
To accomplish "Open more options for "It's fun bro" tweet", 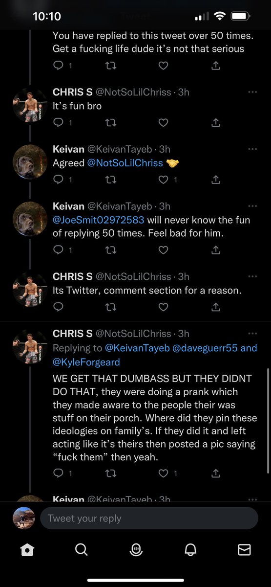I will pyautogui.click(x=252, y=92).
